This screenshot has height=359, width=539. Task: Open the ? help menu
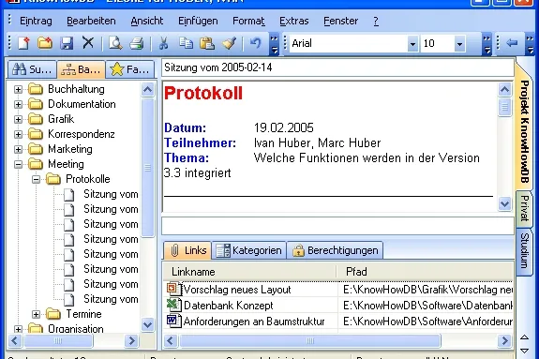[376, 21]
